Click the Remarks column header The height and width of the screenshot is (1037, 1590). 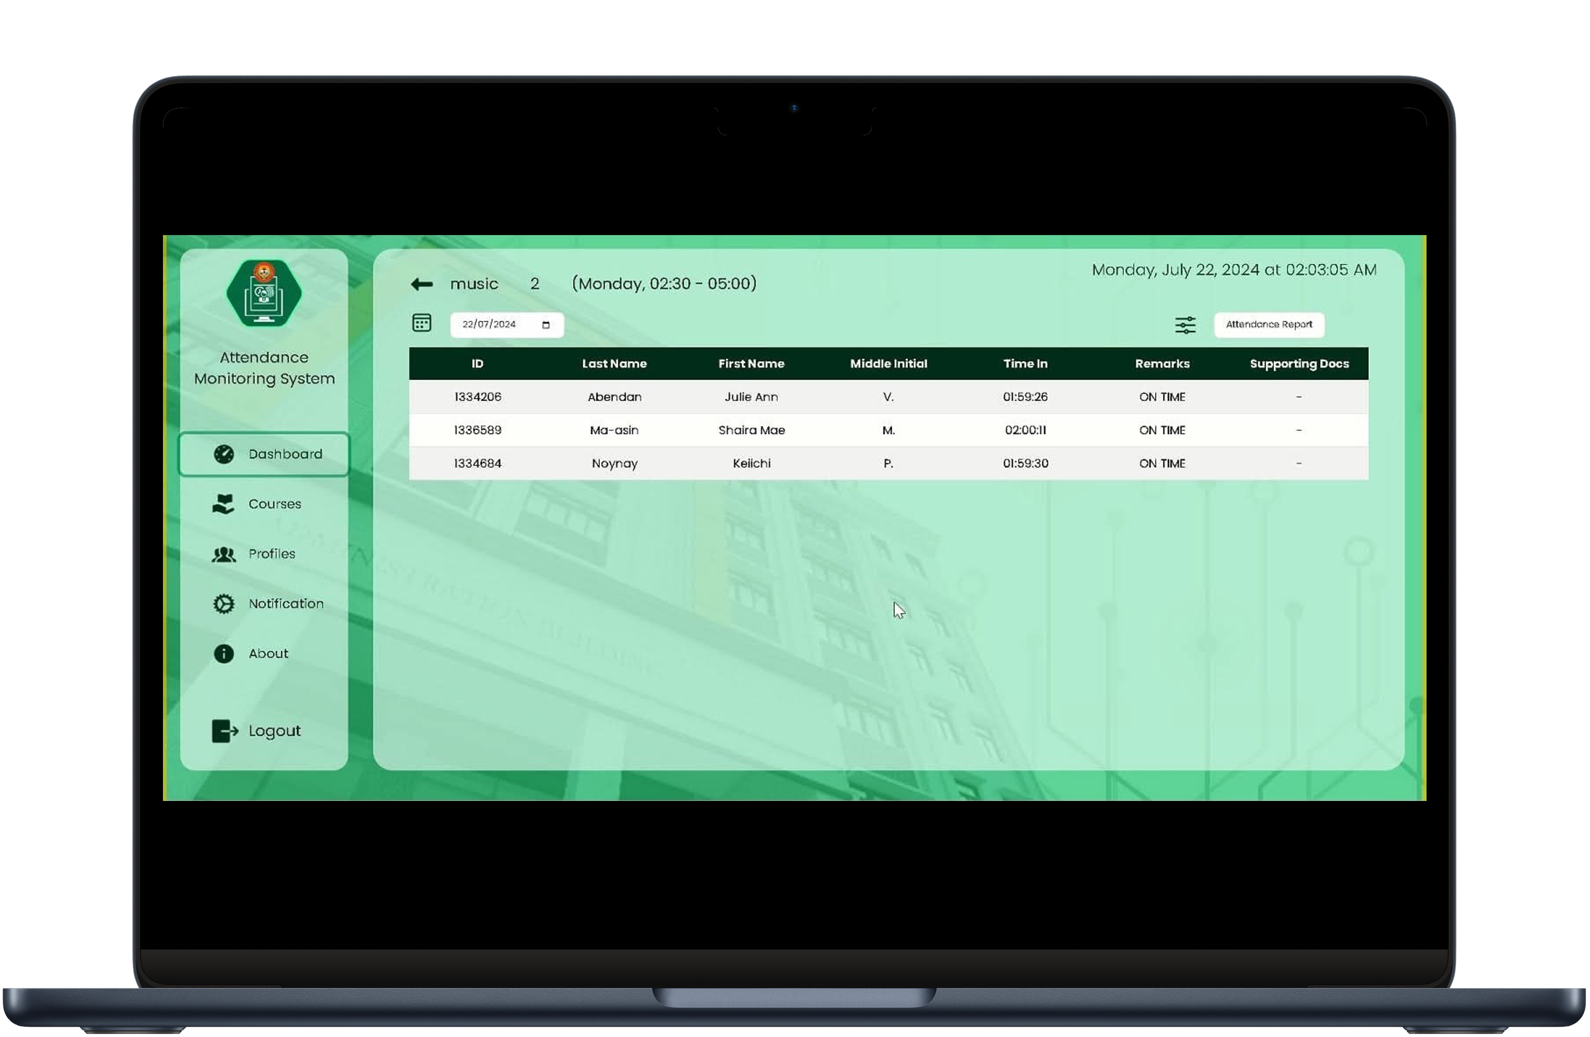click(x=1162, y=364)
